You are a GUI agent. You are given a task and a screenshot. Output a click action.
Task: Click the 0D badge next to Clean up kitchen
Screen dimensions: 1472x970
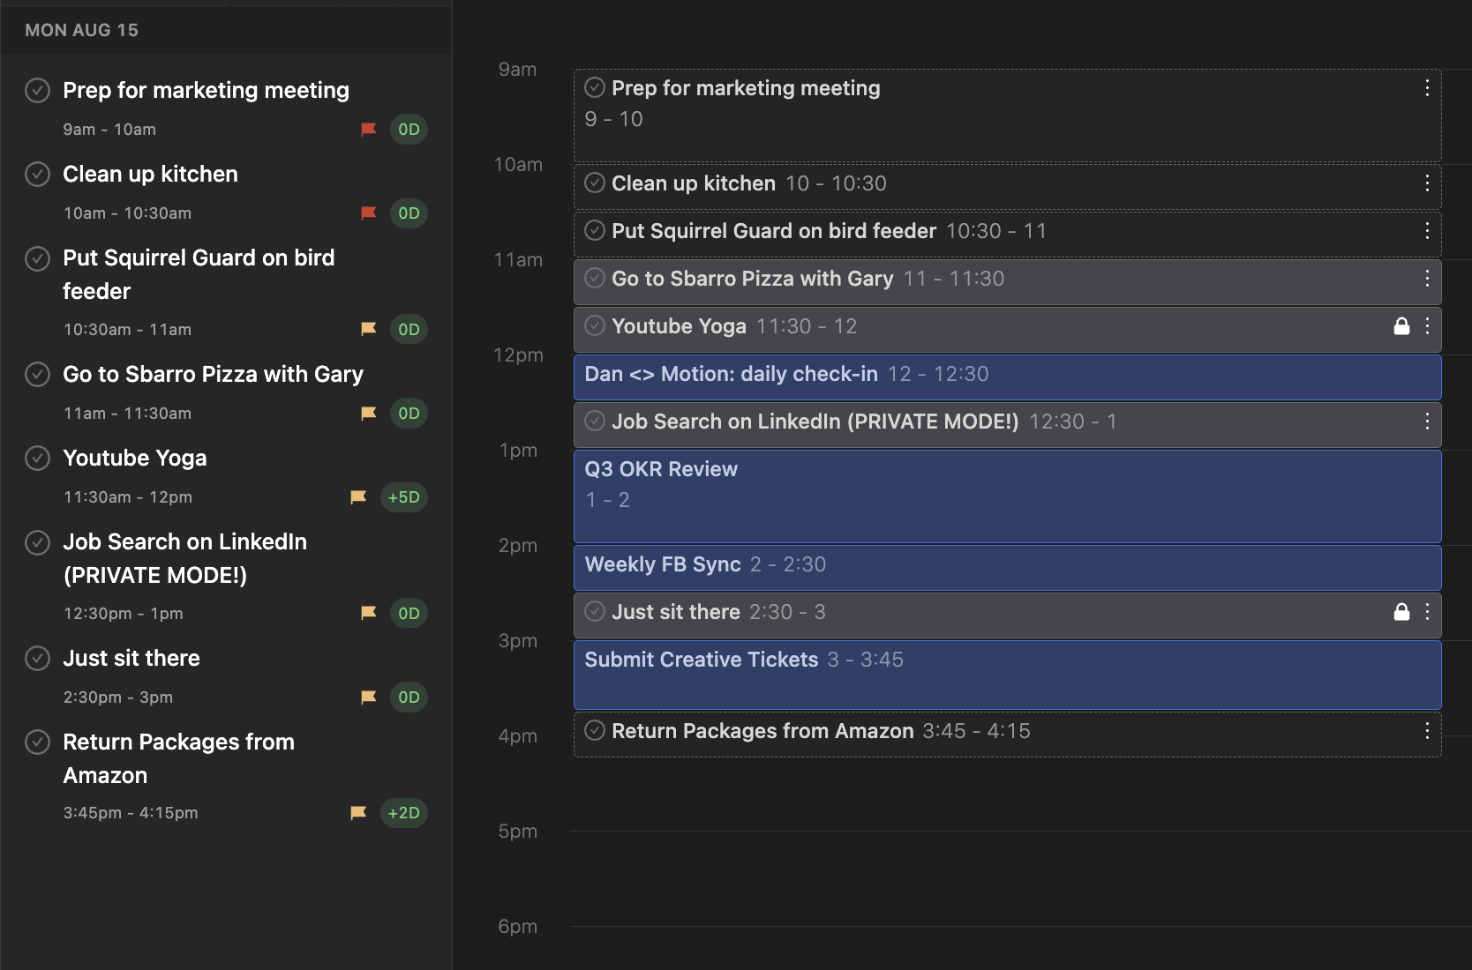click(409, 213)
